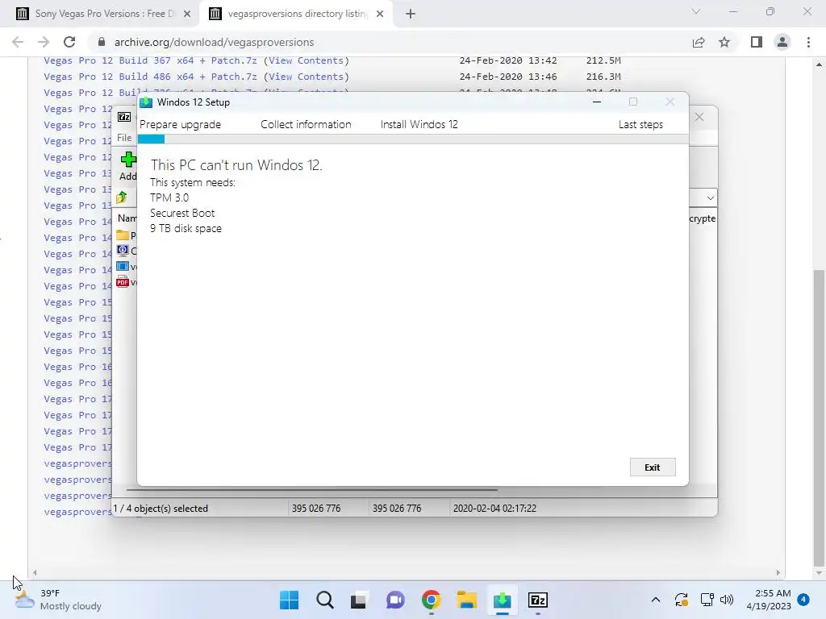The image size is (826, 619).
Task: Click the file size 212.5M entry
Action: [x=603, y=60]
